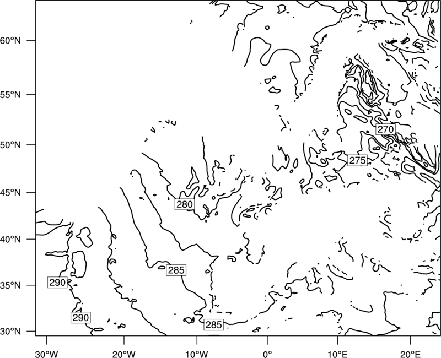Click the 0° longitude axis label

pos(267,354)
